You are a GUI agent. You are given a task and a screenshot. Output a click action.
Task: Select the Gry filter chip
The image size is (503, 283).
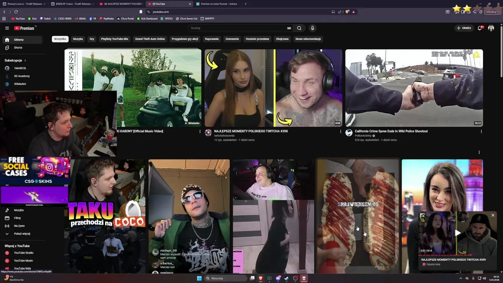(92, 39)
